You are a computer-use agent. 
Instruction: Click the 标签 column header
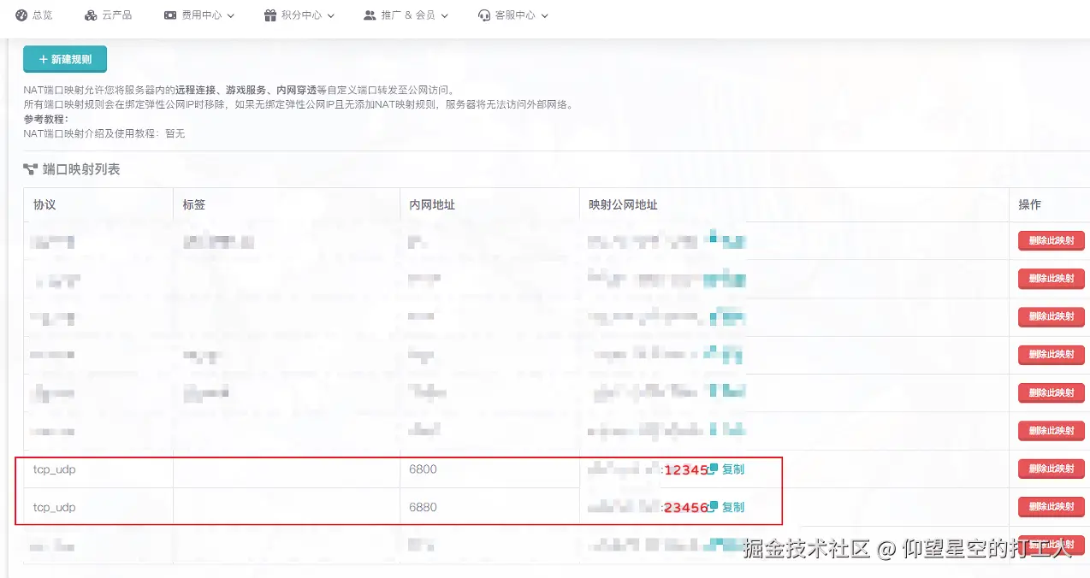(x=194, y=204)
